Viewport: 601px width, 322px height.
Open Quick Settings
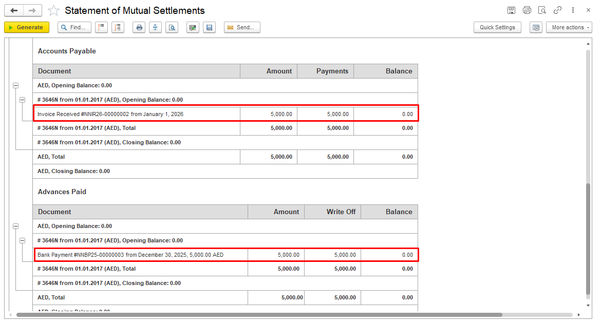tap(497, 27)
